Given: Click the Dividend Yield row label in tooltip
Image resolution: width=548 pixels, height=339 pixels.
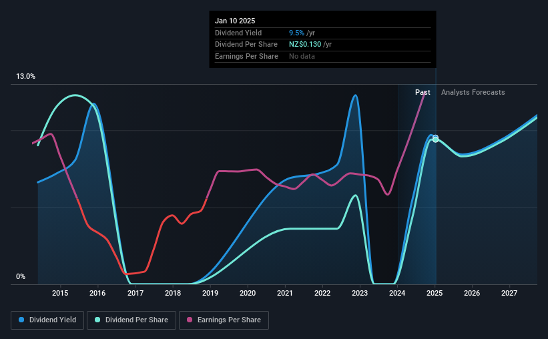Looking at the screenshot, I should [238, 33].
